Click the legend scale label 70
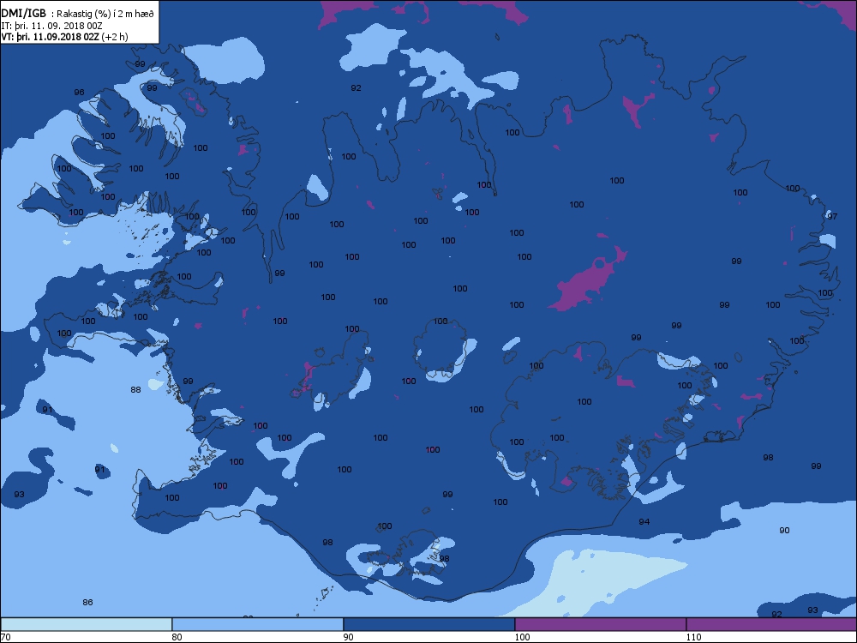 point(5,637)
